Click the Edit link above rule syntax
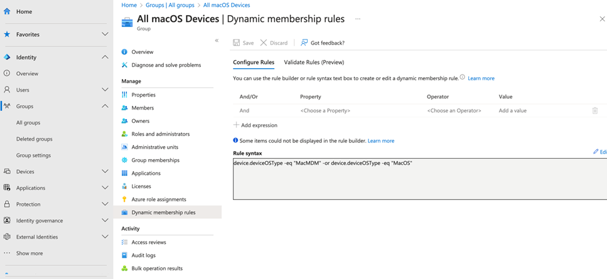 (599, 152)
